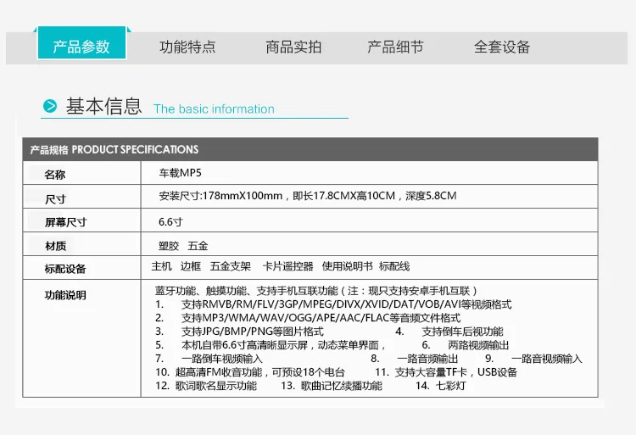Click the 标配设备 row label
This screenshot has height=435, width=636.
pos(65,269)
